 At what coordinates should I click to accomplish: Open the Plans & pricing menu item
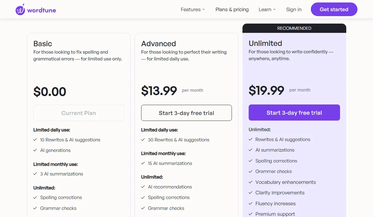point(232,9)
